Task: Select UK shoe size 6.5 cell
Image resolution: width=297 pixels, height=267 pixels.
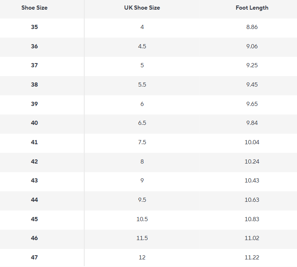Action: coord(142,123)
